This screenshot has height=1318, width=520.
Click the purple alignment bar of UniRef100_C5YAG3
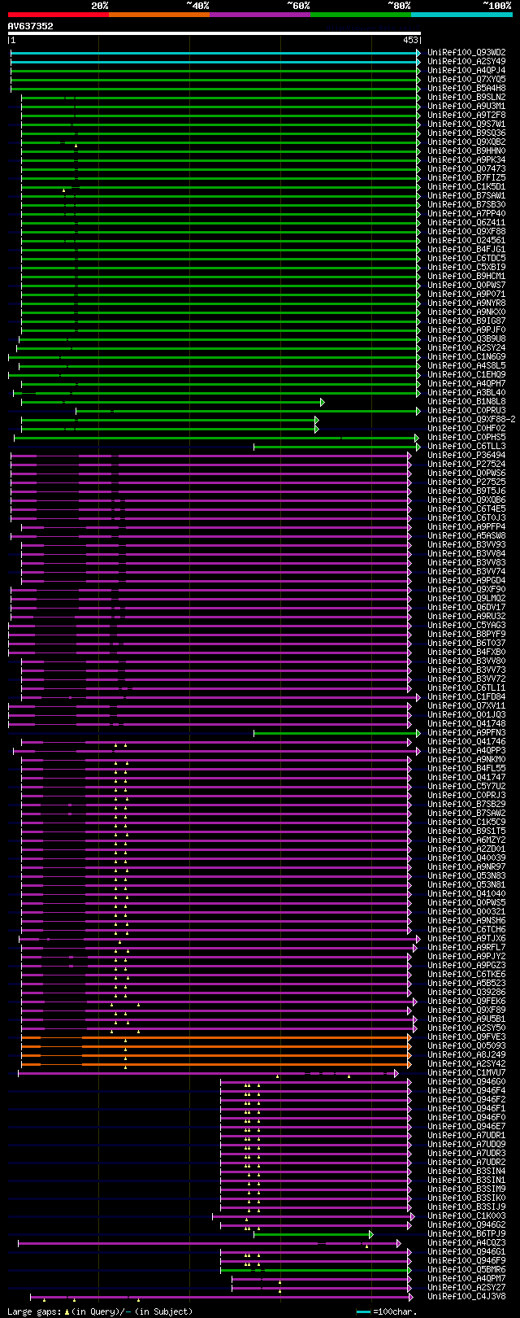coord(210,626)
